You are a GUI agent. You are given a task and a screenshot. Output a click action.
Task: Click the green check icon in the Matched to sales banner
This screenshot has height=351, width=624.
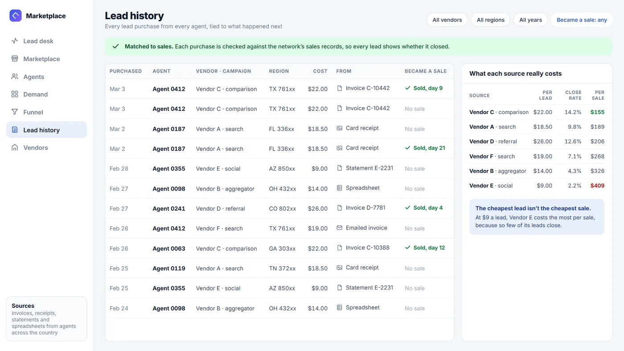116,46
